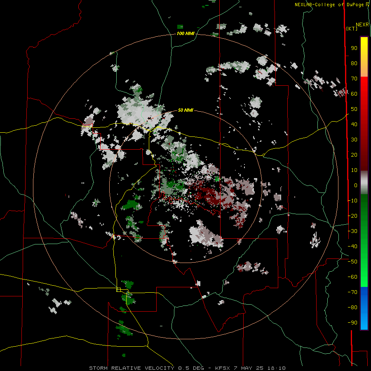This screenshot has height=371, width=371.
Task: Select the 60 value on the velocity scale
Action: point(354,94)
